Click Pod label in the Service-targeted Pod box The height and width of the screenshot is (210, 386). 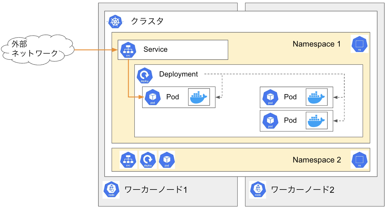click(172, 97)
